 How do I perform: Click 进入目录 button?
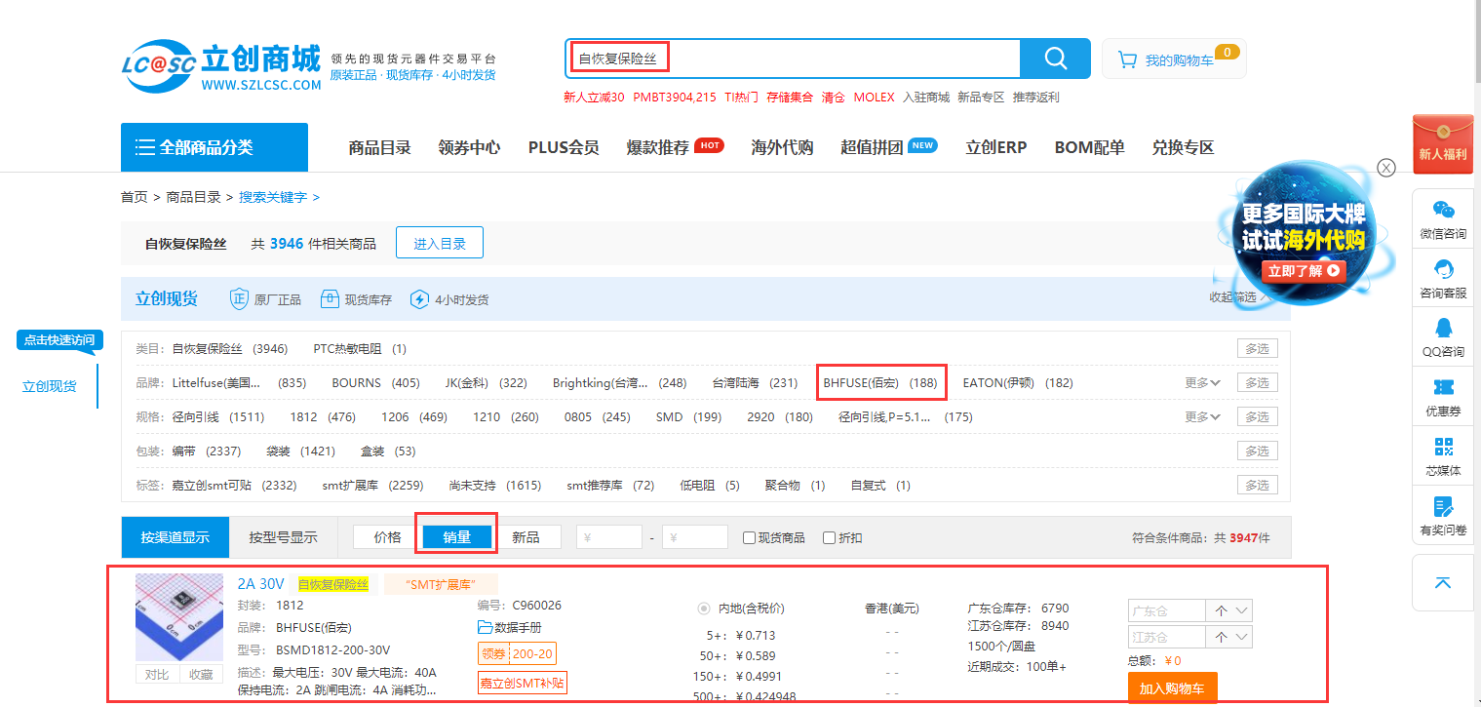pos(440,244)
